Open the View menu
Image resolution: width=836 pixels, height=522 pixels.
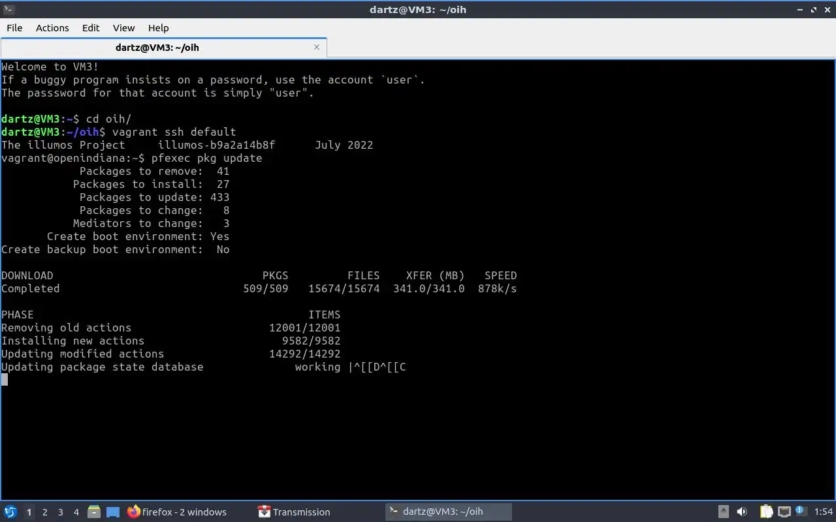123,27
